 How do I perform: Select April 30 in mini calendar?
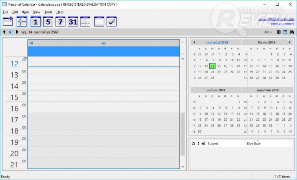click(x=199, y=131)
